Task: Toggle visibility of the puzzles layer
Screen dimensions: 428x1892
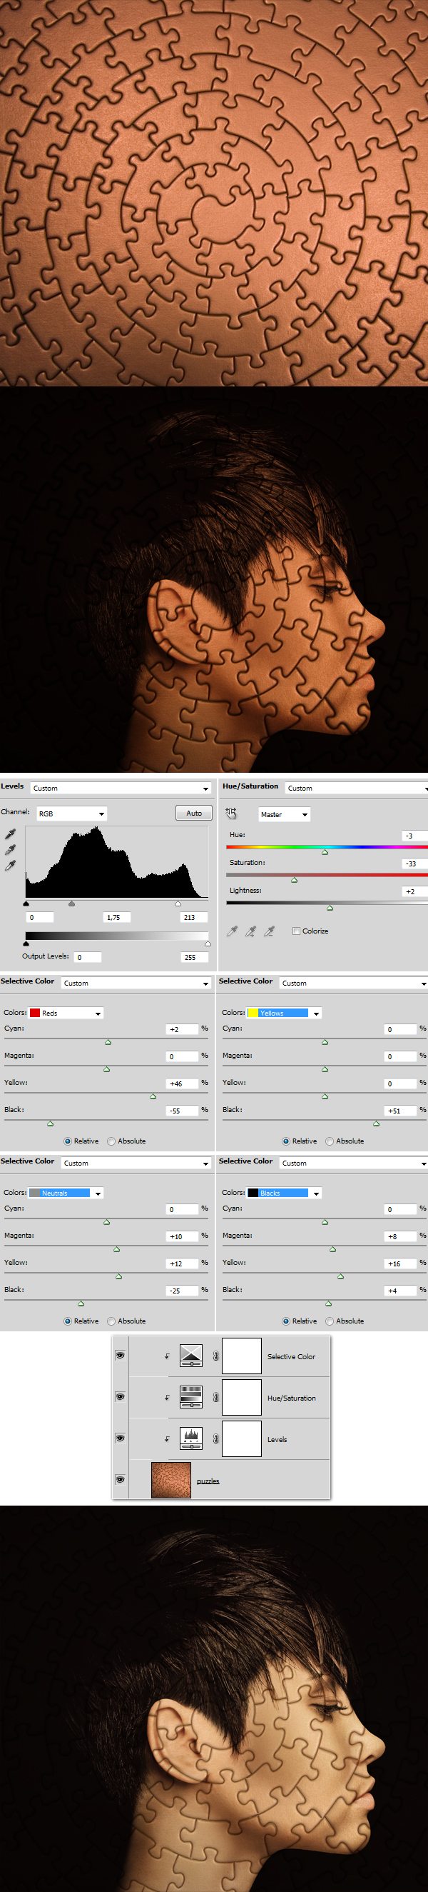Action: pyautogui.click(x=120, y=1479)
